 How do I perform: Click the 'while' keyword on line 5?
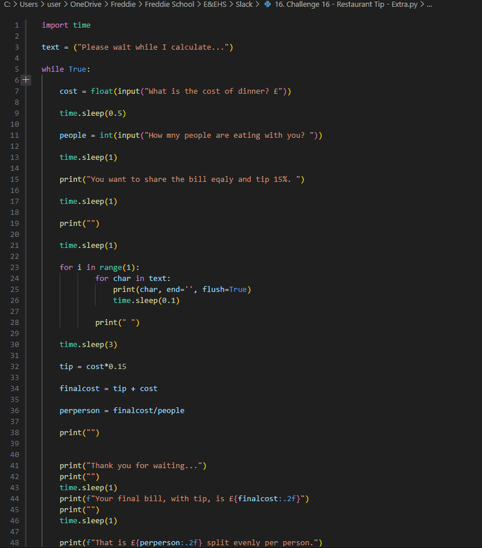(x=52, y=69)
